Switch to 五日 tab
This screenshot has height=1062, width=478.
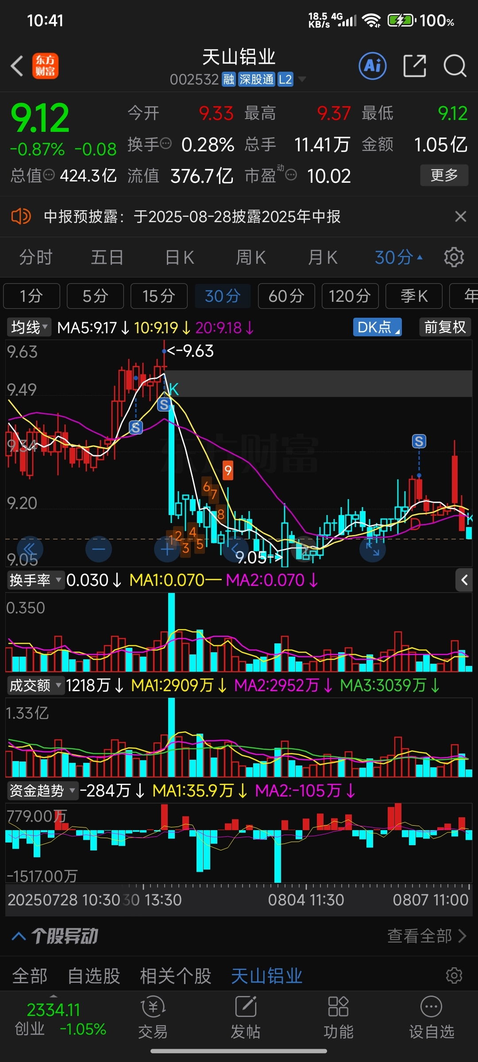pyautogui.click(x=107, y=257)
